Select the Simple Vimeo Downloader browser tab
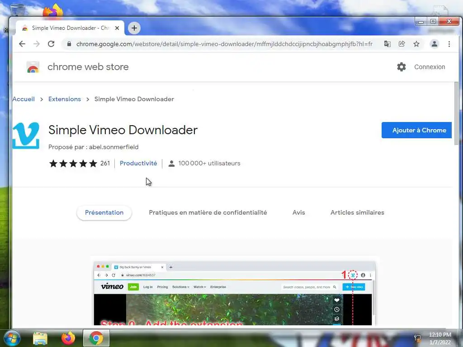This screenshot has width=463, height=347. [70, 28]
